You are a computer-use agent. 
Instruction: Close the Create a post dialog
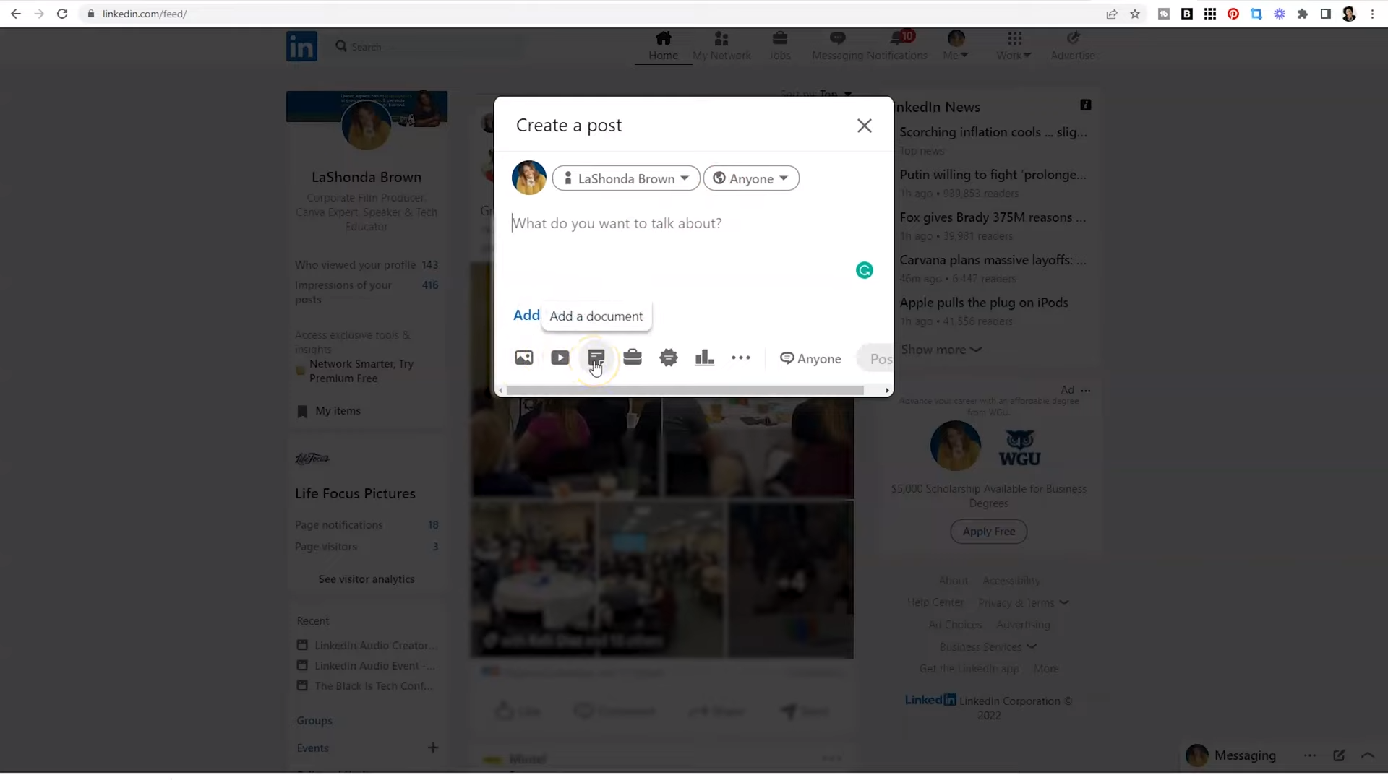864,126
